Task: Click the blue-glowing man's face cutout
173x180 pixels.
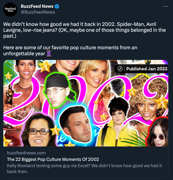Action: coord(76,124)
